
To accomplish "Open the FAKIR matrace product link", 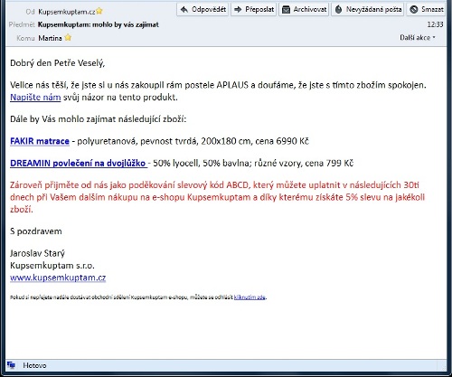I will 40,141.
